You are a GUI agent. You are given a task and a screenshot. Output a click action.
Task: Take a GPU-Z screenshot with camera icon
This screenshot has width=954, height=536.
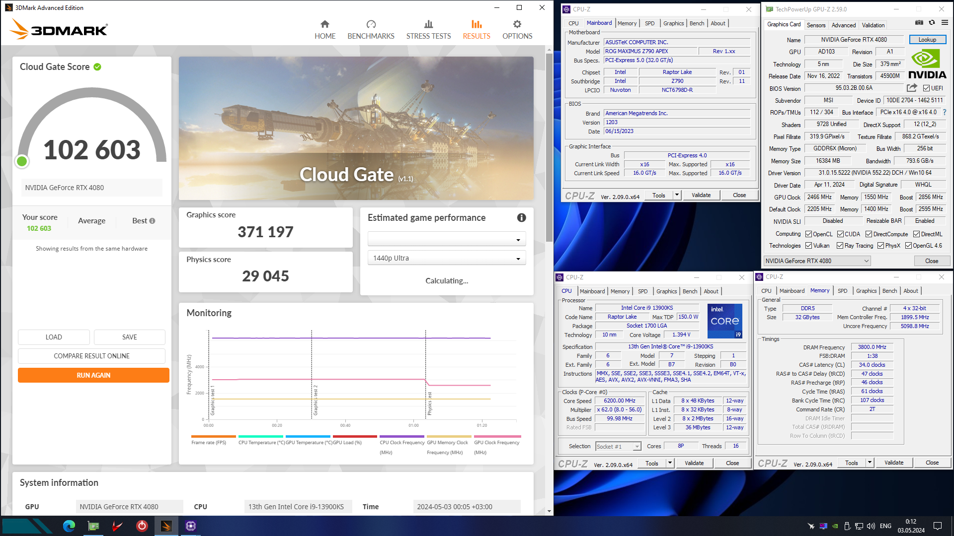[919, 23]
